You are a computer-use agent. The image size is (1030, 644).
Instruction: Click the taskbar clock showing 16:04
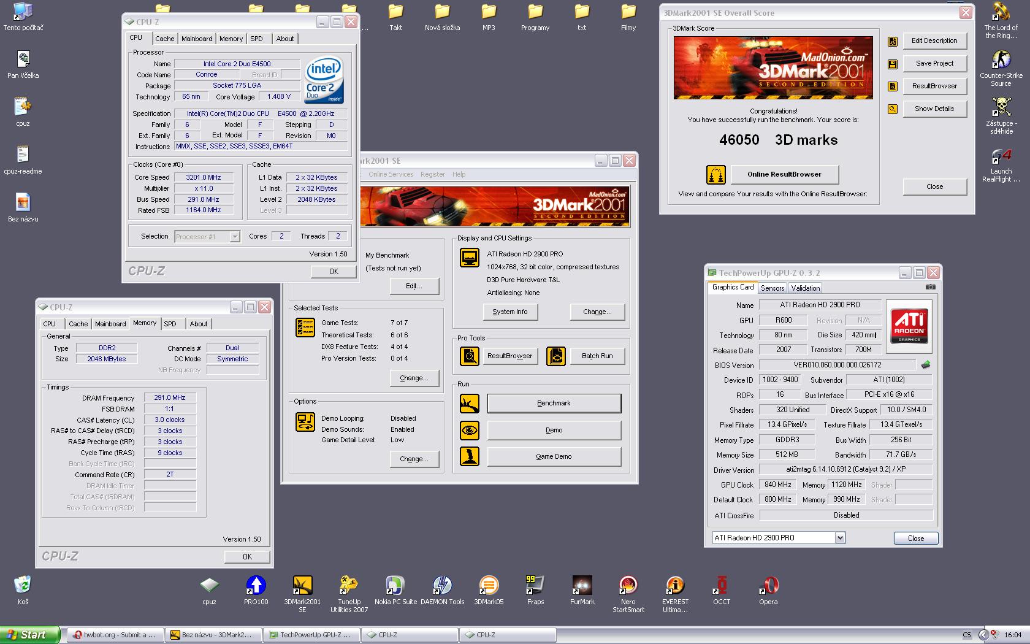click(1013, 635)
